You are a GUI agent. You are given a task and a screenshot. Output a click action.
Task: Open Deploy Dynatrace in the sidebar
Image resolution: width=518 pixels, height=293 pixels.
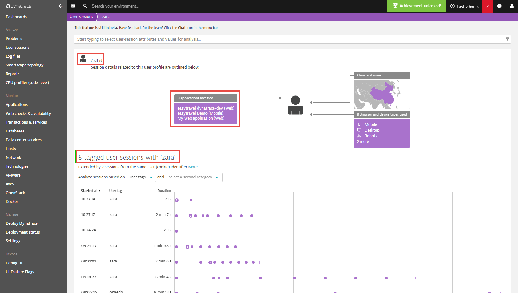pyautogui.click(x=22, y=223)
